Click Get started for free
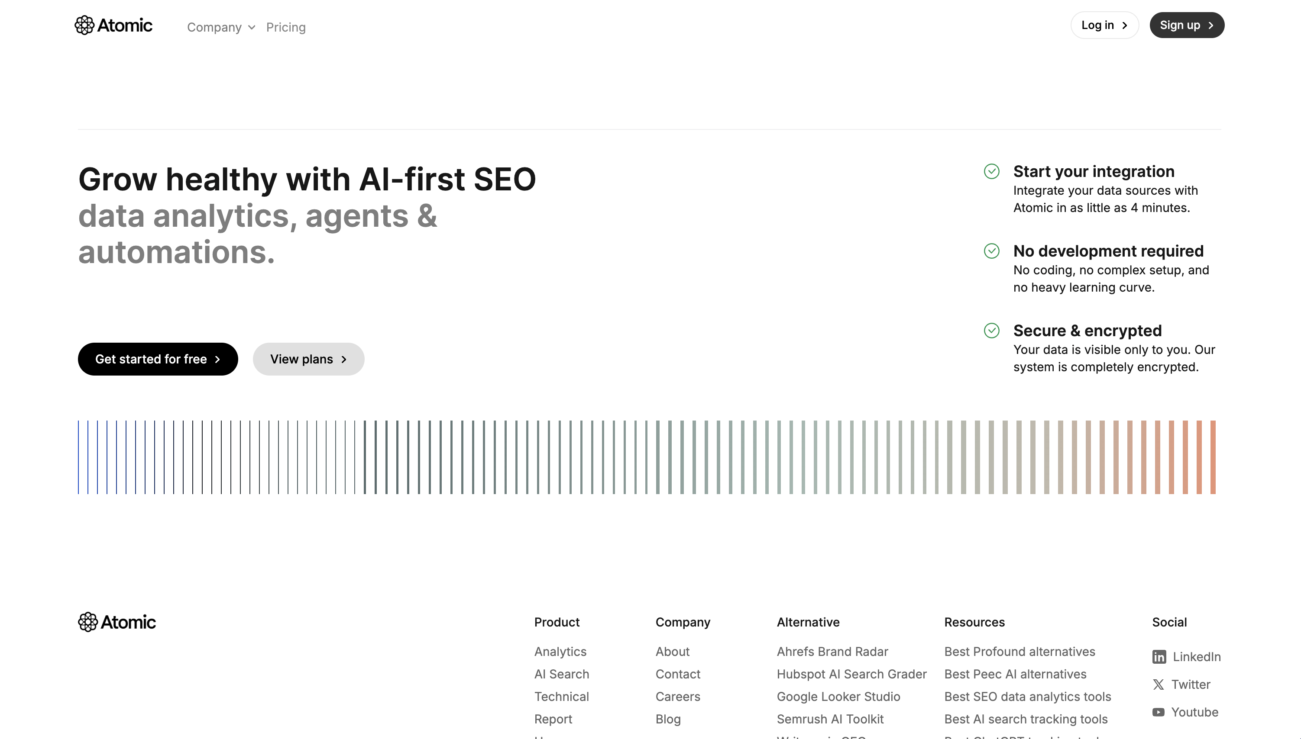 click(158, 360)
